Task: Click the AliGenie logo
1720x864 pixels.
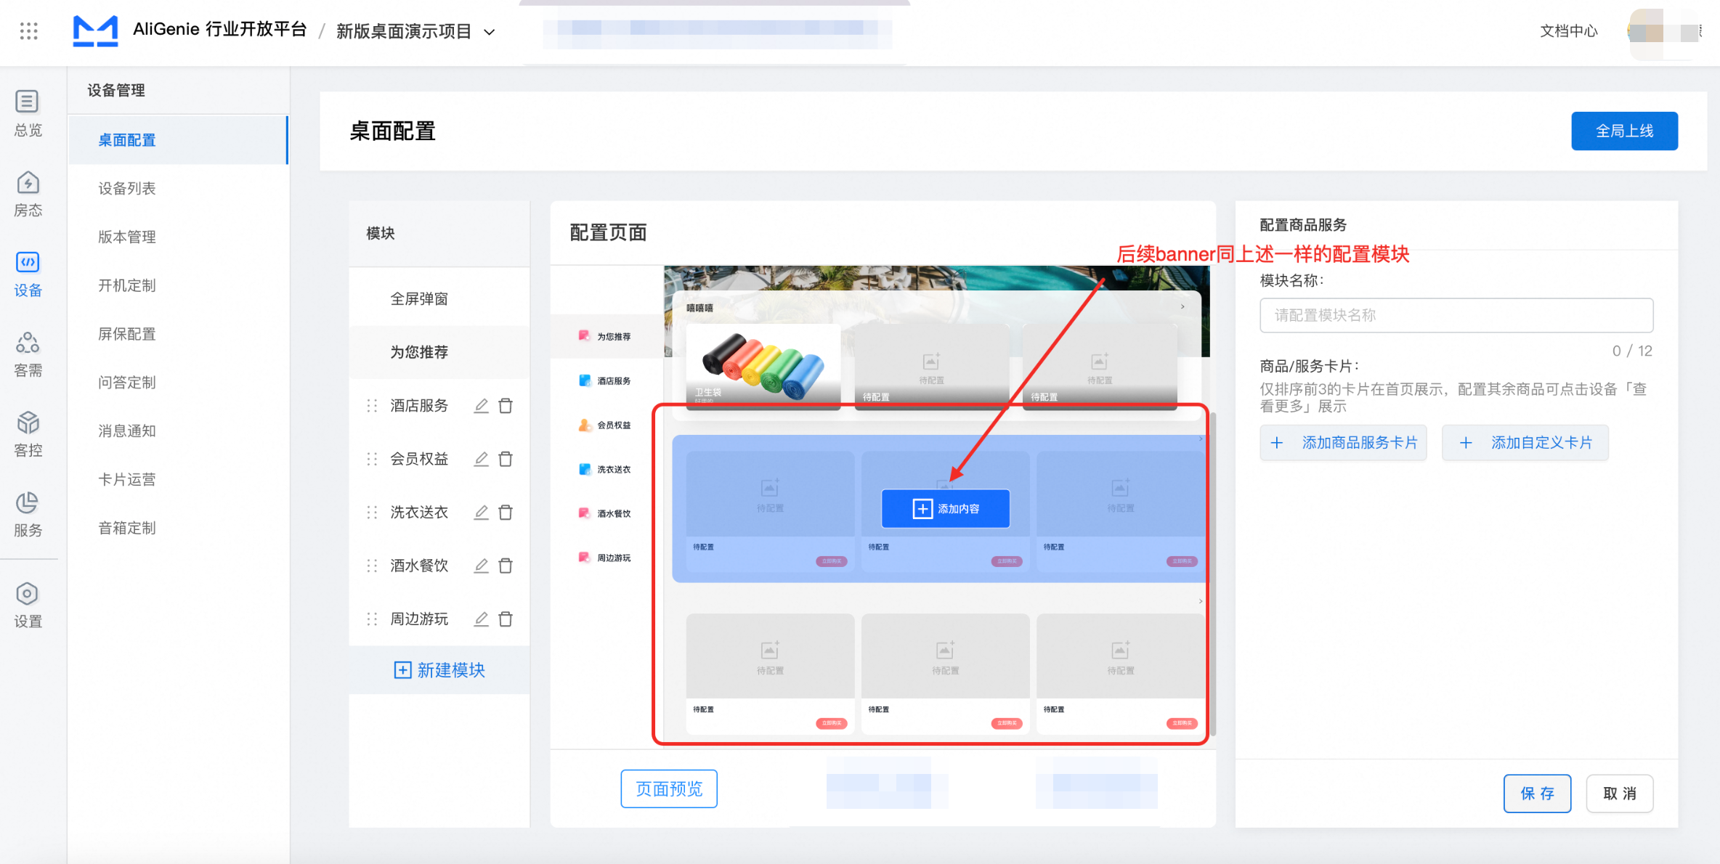Action: pyautogui.click(x=95, y=30)
